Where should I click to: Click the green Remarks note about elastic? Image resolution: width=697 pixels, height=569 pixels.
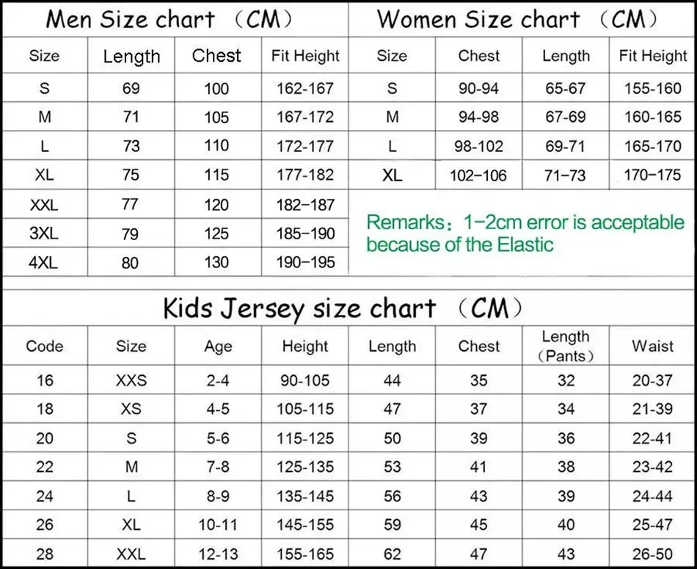(525, 233)
